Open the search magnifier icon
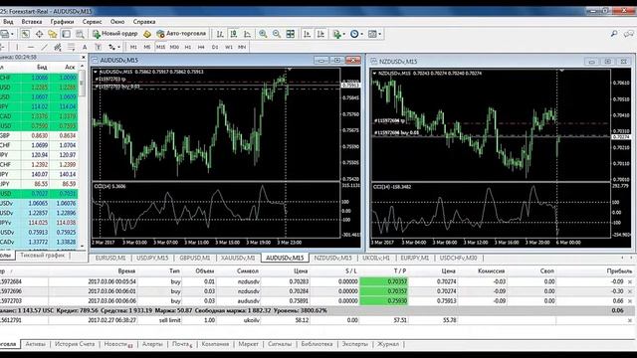 (614, 34)
